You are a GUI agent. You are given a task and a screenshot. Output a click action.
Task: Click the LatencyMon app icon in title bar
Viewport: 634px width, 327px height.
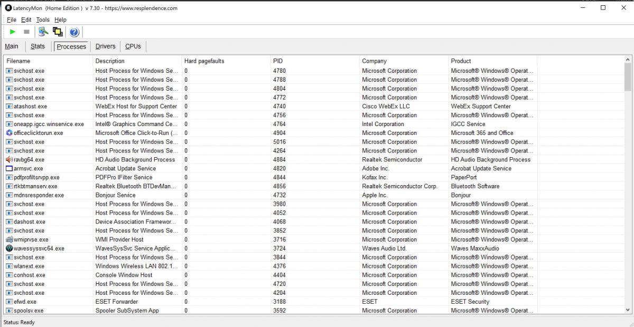coord(8,8)
